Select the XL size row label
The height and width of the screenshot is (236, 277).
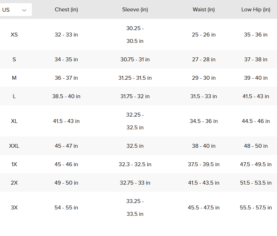coord(14,121)
